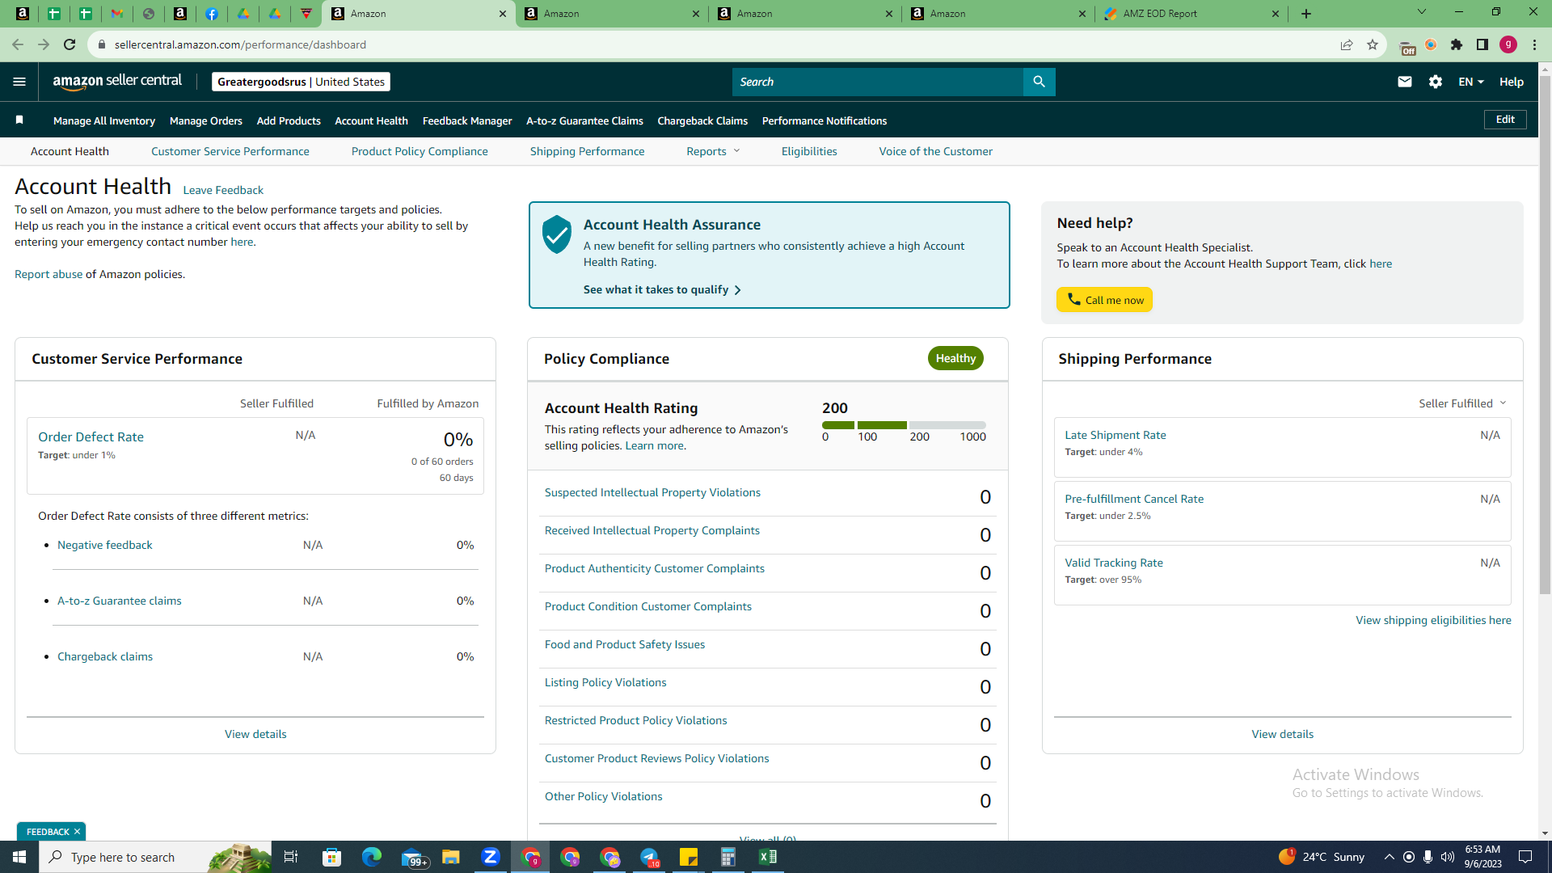This screenshot has width=1552, height=873.
Task: Open the Chrome profile avatar
Action: tap(1508, 44)
